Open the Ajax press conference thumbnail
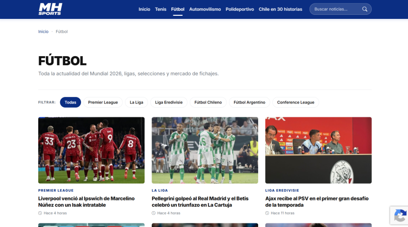408x227 pixels. (318, 150)
